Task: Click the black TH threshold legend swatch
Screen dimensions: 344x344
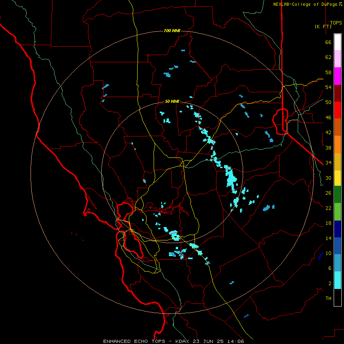Action: [338, 297]
